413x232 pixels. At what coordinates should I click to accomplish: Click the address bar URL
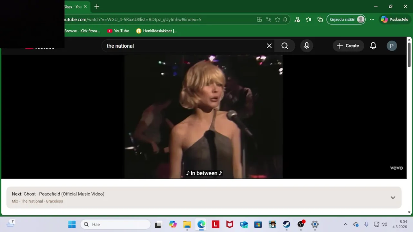click(x=132, y=19)
